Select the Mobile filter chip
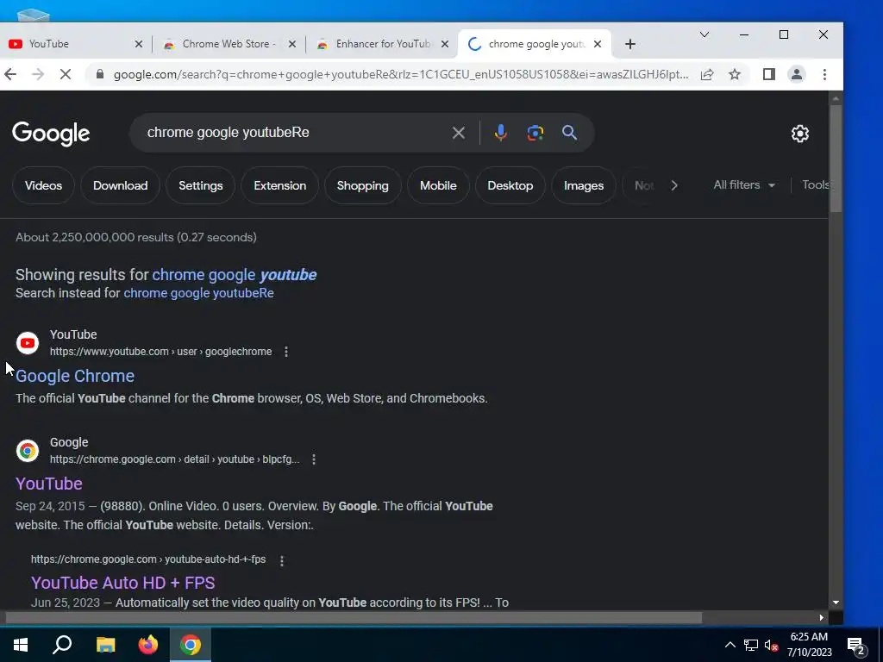This screenshot has width=883, height=662. (x=438, y=185)
